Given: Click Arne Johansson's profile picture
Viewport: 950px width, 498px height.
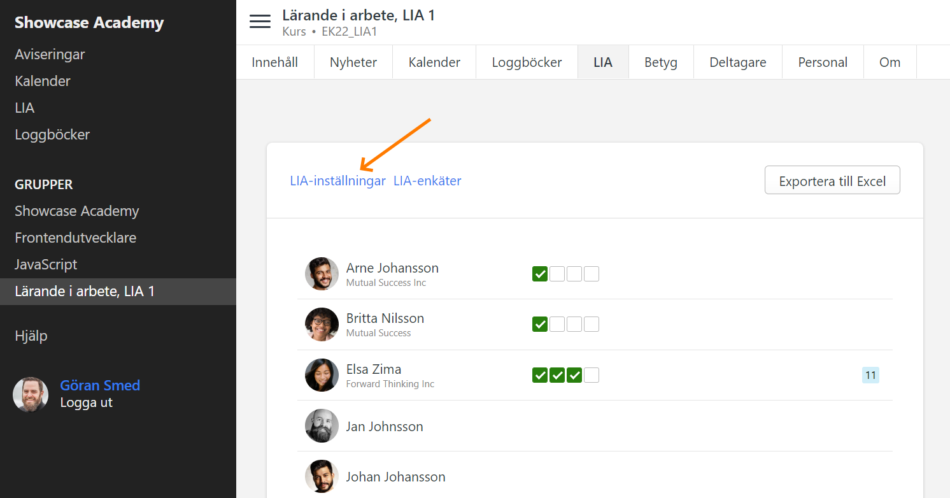Looking at the screenshot, I should pos(322,274).
